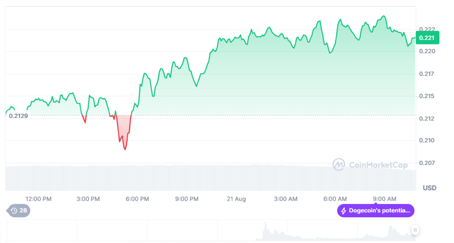Click the 21 Aug date axis label
Screen dimensions: 454x243
point(236,199)
